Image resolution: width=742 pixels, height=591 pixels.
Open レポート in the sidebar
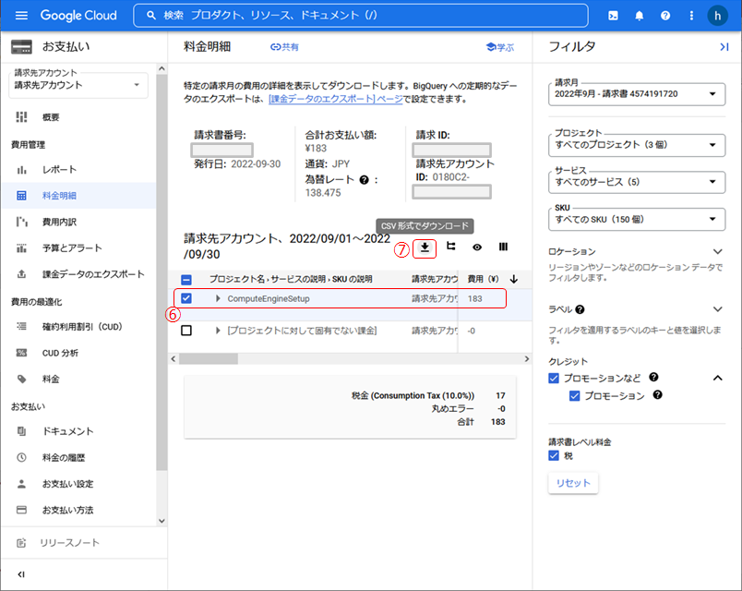(x=59, y=170)
